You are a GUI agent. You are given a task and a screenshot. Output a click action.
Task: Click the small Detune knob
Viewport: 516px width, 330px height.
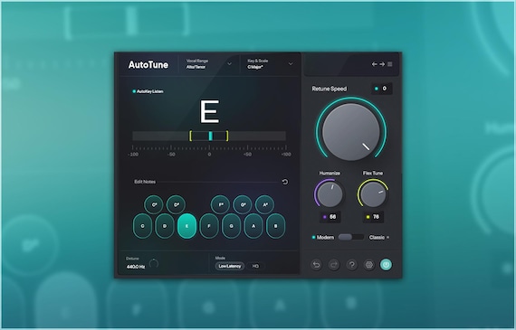point(154,264)
